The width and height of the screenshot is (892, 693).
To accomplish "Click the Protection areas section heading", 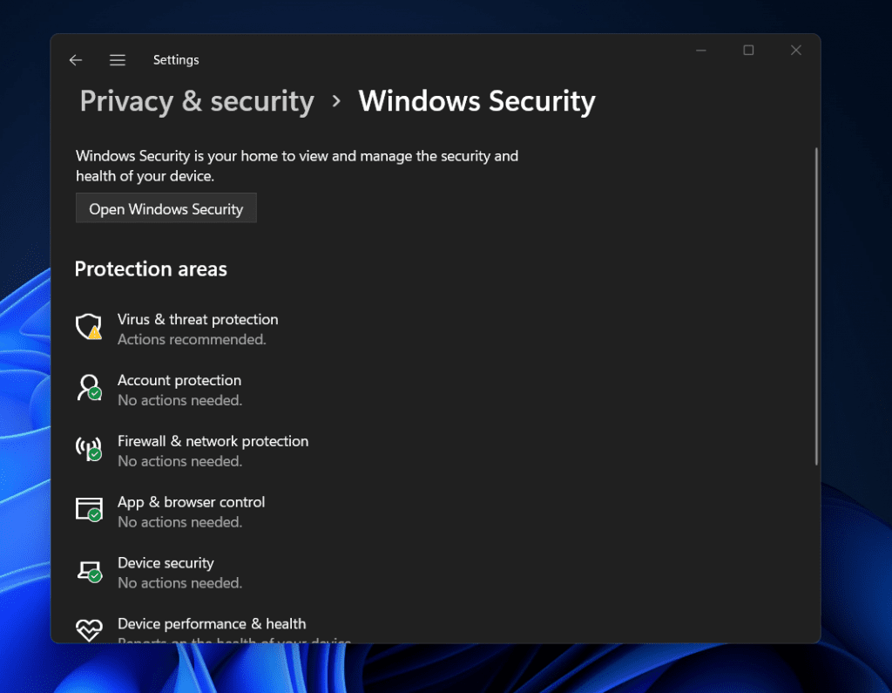I will click(151, 268).
